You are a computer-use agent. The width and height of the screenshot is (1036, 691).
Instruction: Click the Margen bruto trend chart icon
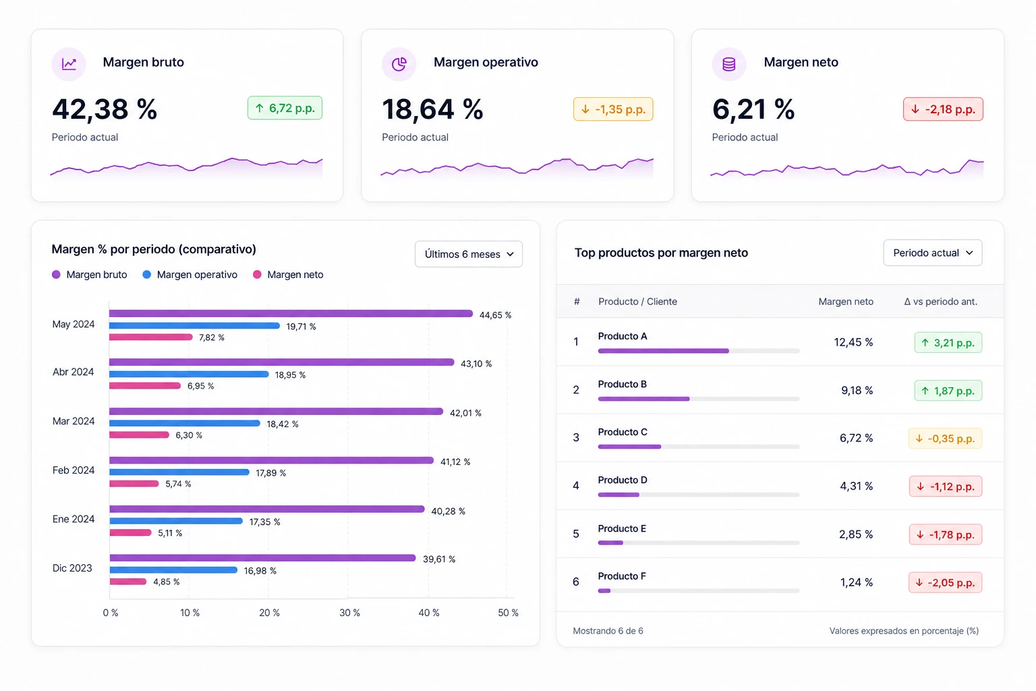[69, 64]
